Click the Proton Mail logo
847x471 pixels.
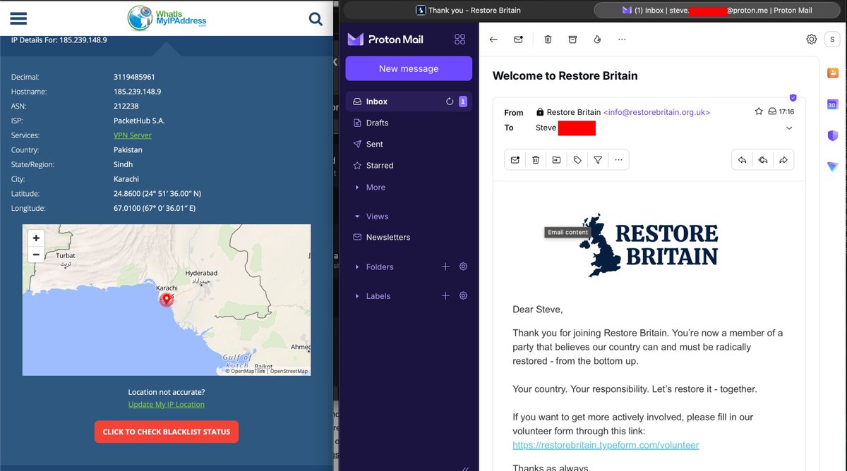point(385,39)
